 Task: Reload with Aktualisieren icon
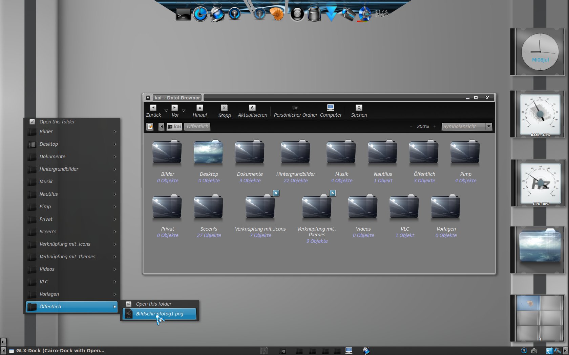tap(252, 108)
